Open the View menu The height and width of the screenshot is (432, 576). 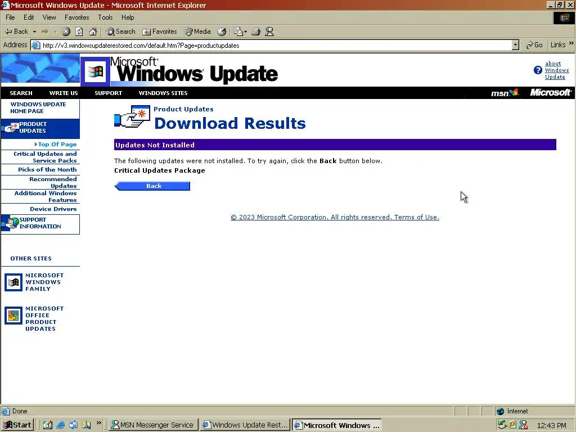[x=49, y=17]
